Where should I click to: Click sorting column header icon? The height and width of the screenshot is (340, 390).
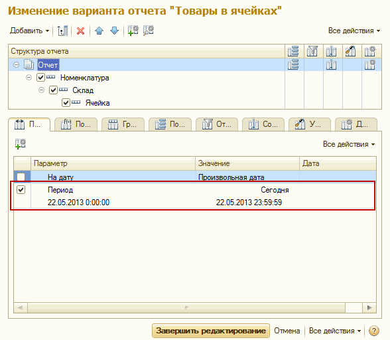332,51
